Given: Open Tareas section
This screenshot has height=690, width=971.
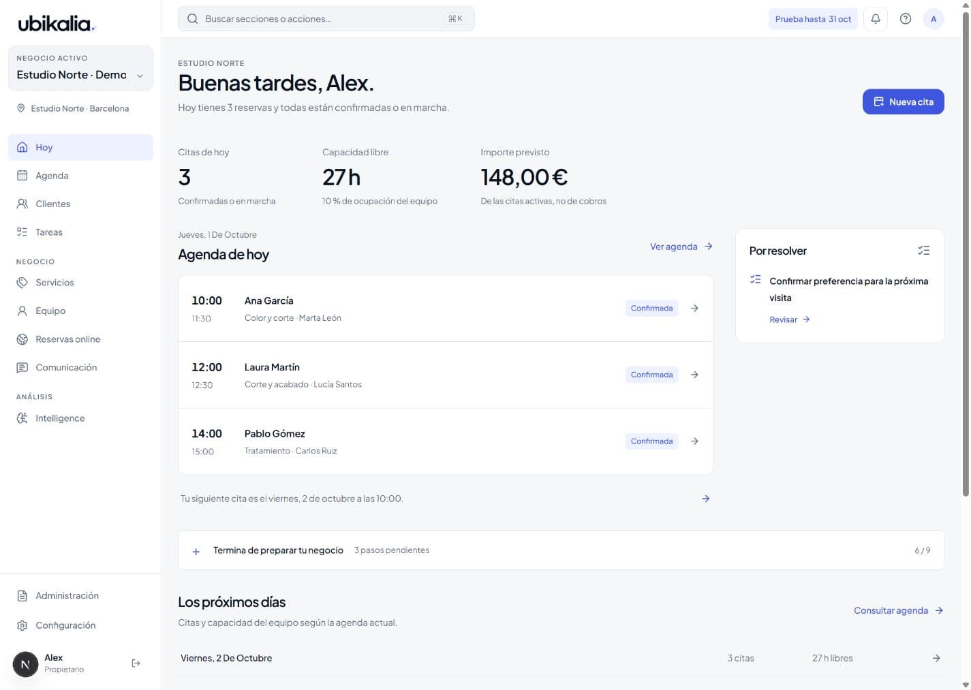Looking at the screenshot, I should 80,232.
